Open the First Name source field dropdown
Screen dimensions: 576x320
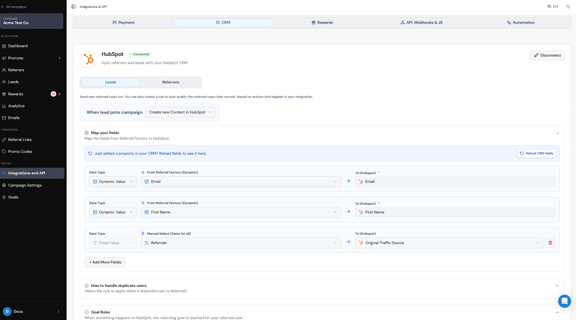[241, 212]
